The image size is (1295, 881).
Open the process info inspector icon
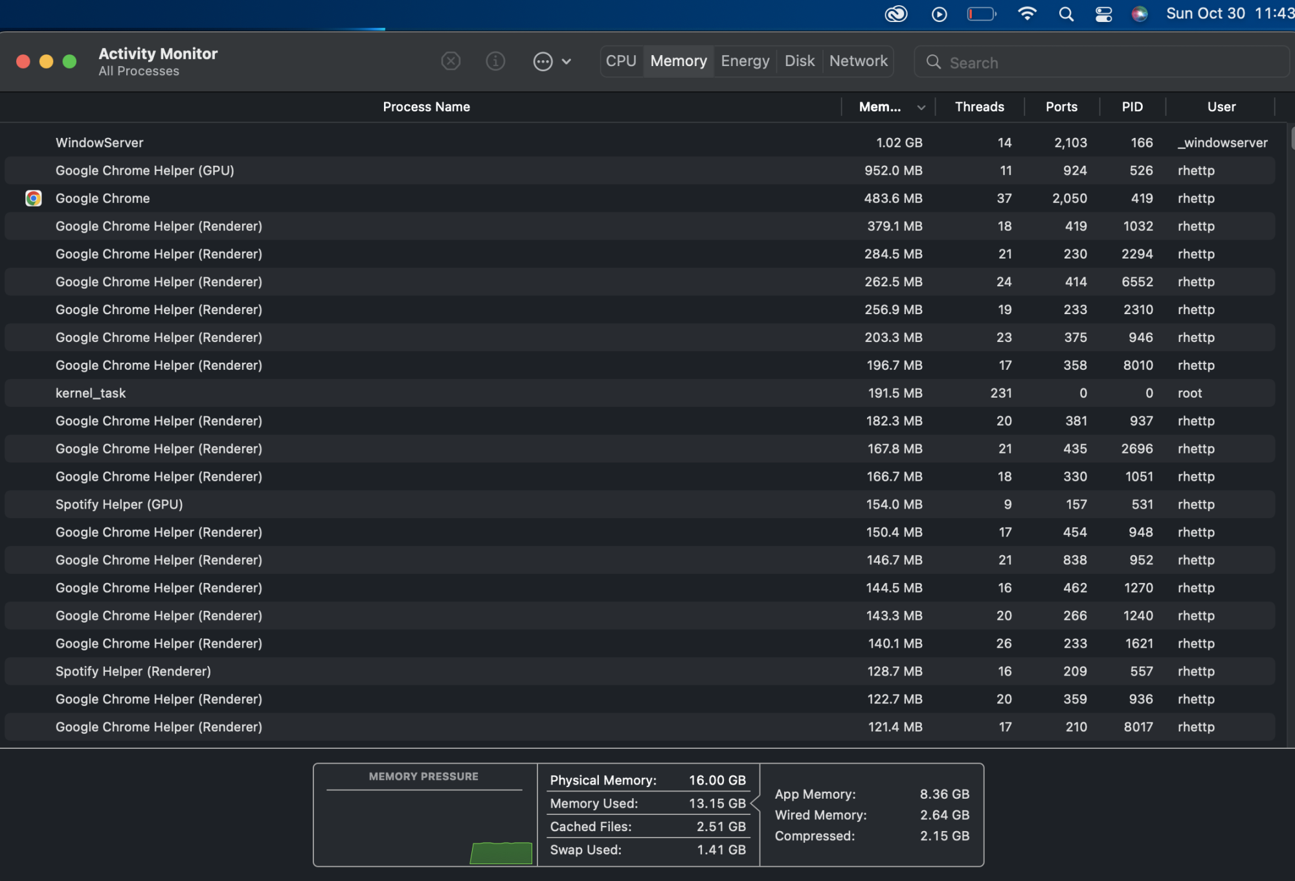click(495, 62)
